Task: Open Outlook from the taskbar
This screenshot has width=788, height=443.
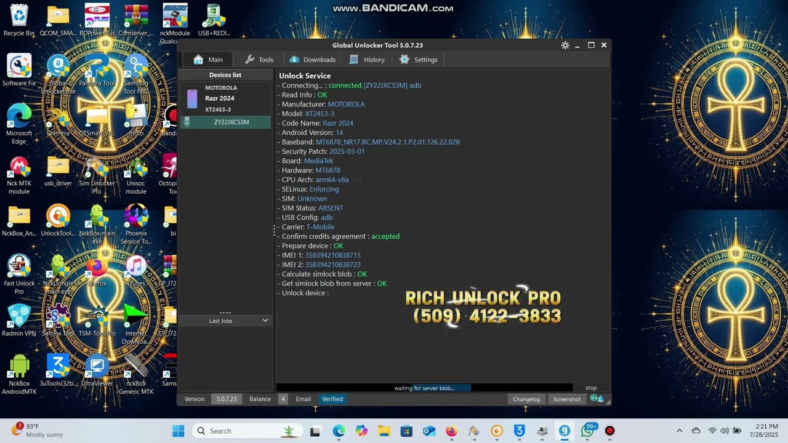Action: pyautogui.click(x=429, y=431)
